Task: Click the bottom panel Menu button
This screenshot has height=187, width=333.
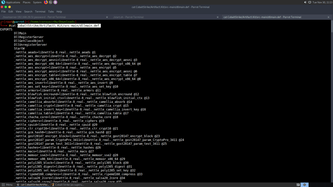Action: pyautogui.click(x=7, y=184)
